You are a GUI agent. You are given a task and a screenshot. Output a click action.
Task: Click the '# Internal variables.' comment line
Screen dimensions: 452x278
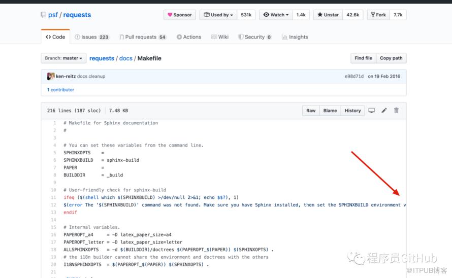pos(91,227)
